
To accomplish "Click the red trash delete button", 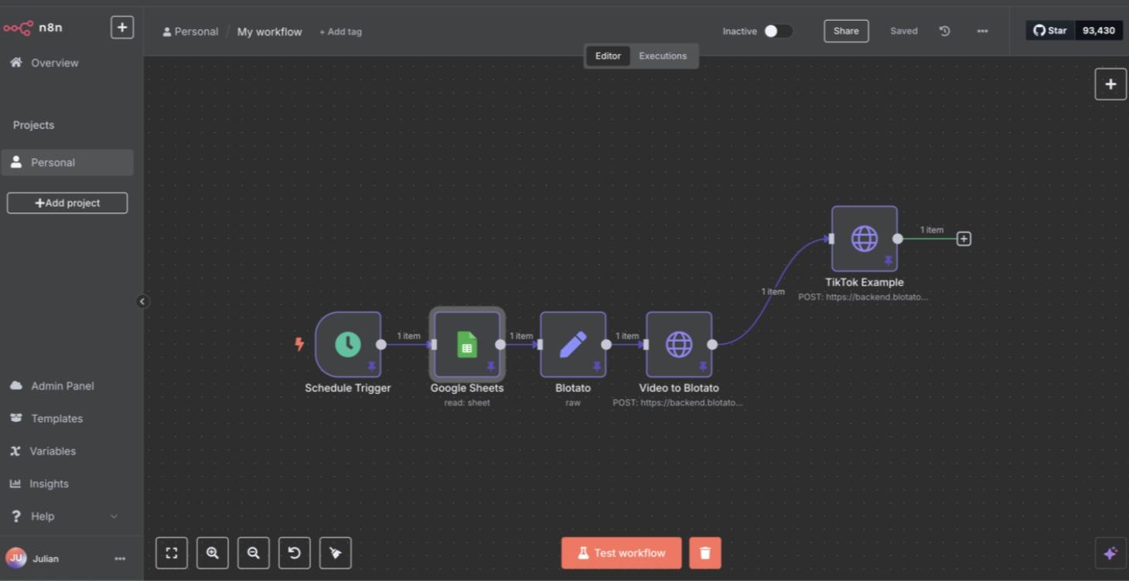I will [705, 553].
